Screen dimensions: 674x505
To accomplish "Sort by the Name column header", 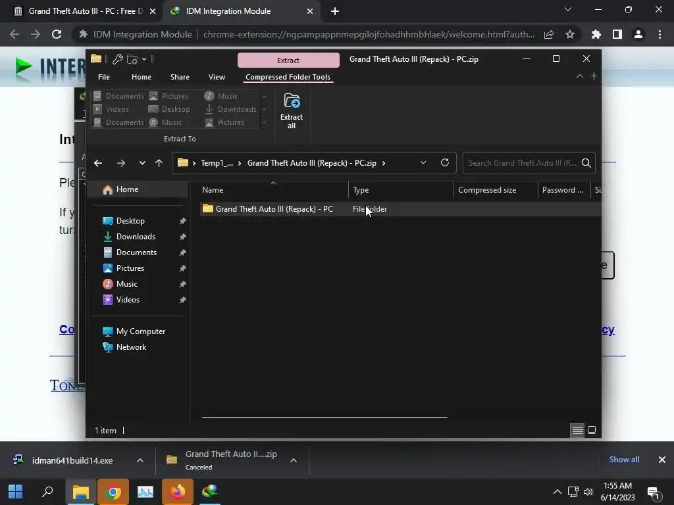I will point(273,190).
